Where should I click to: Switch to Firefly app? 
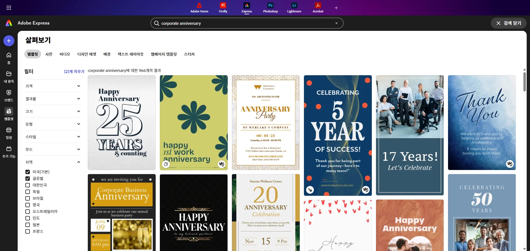pos(223,8)
